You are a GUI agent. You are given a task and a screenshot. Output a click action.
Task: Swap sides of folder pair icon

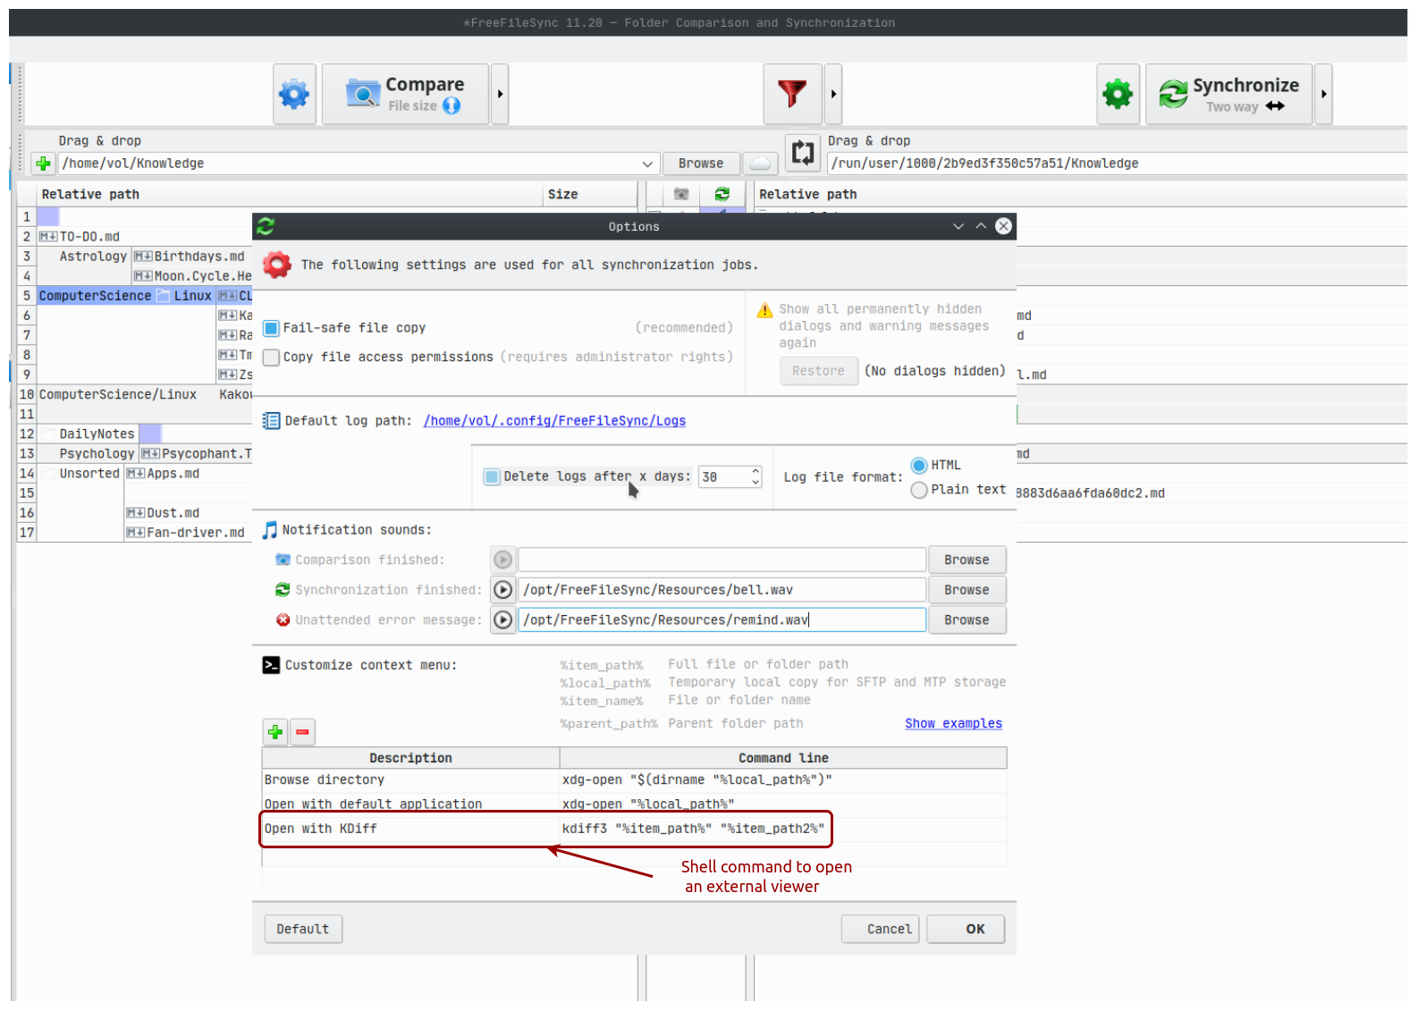(x=803, y=153)
